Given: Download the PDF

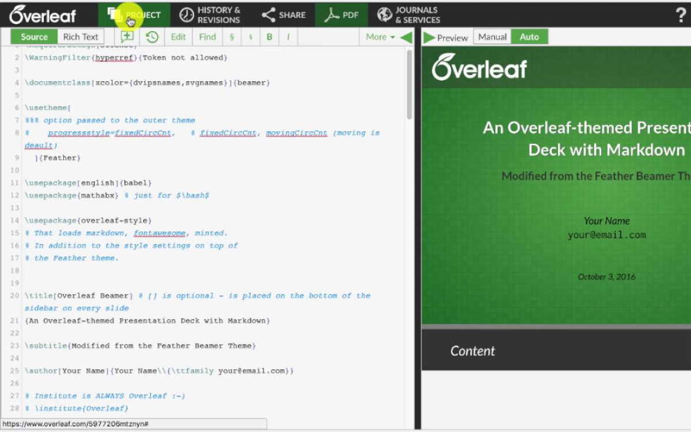Looking at the screenshot, I should [x=341, y=15].
